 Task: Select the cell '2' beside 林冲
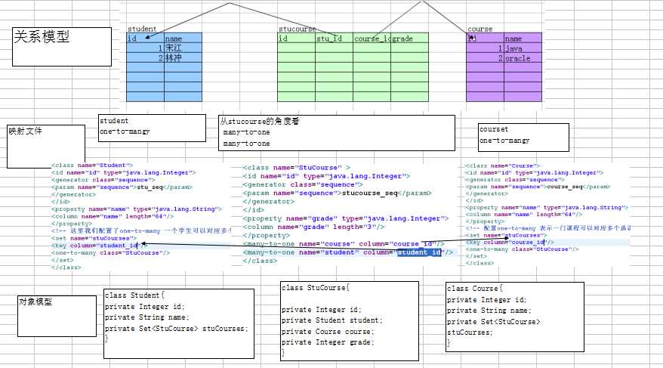145,58
